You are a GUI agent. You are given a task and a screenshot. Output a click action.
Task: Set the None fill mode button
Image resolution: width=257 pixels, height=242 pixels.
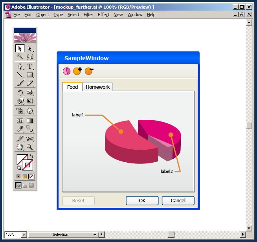[31, 176]
